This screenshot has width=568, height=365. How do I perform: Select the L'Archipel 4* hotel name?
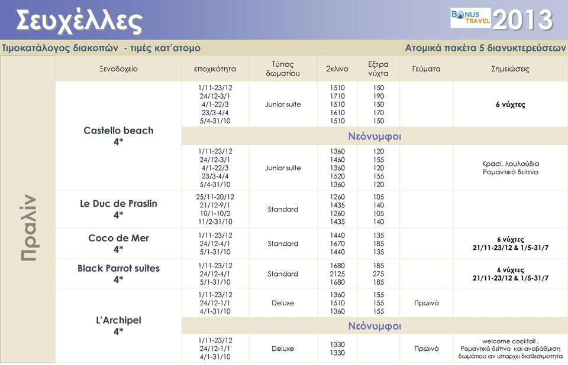[118, 325]
